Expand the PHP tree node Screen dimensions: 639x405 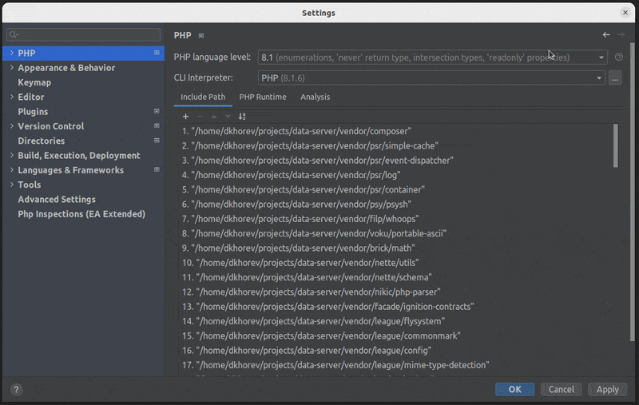(x=12, y=53)
